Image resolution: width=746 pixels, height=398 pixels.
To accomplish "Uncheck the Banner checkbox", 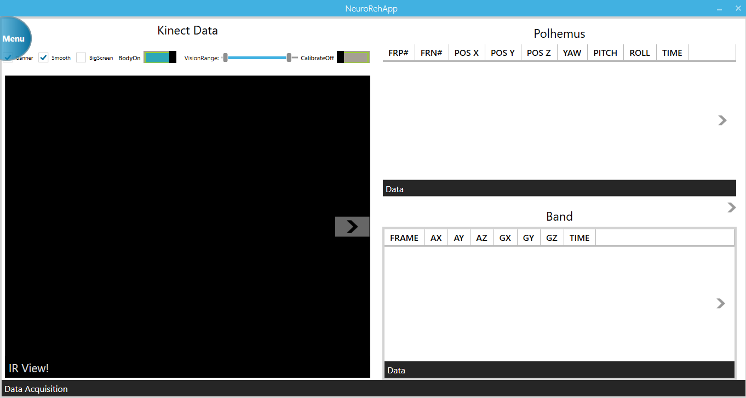I will coord(8,57).
